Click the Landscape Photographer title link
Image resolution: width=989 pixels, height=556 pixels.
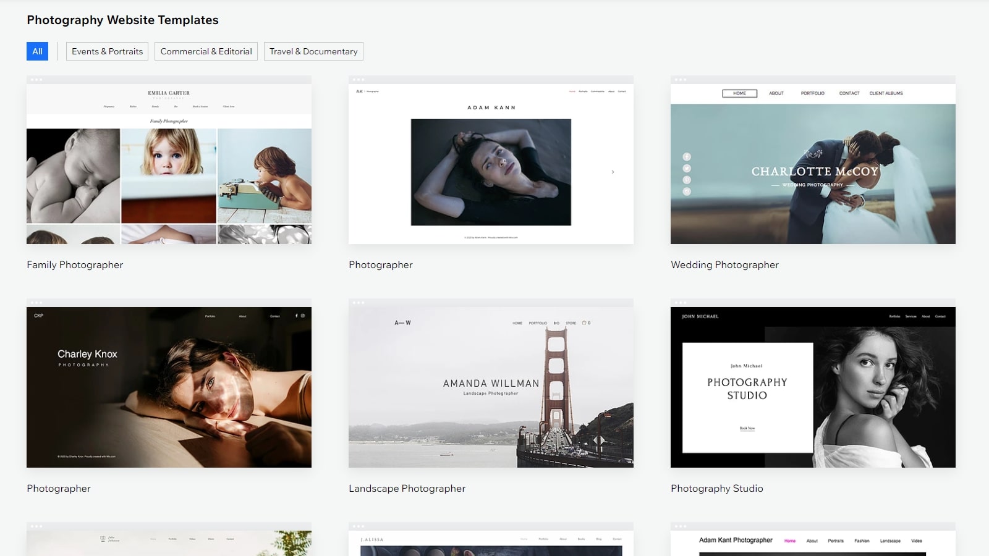coord(407,488)
